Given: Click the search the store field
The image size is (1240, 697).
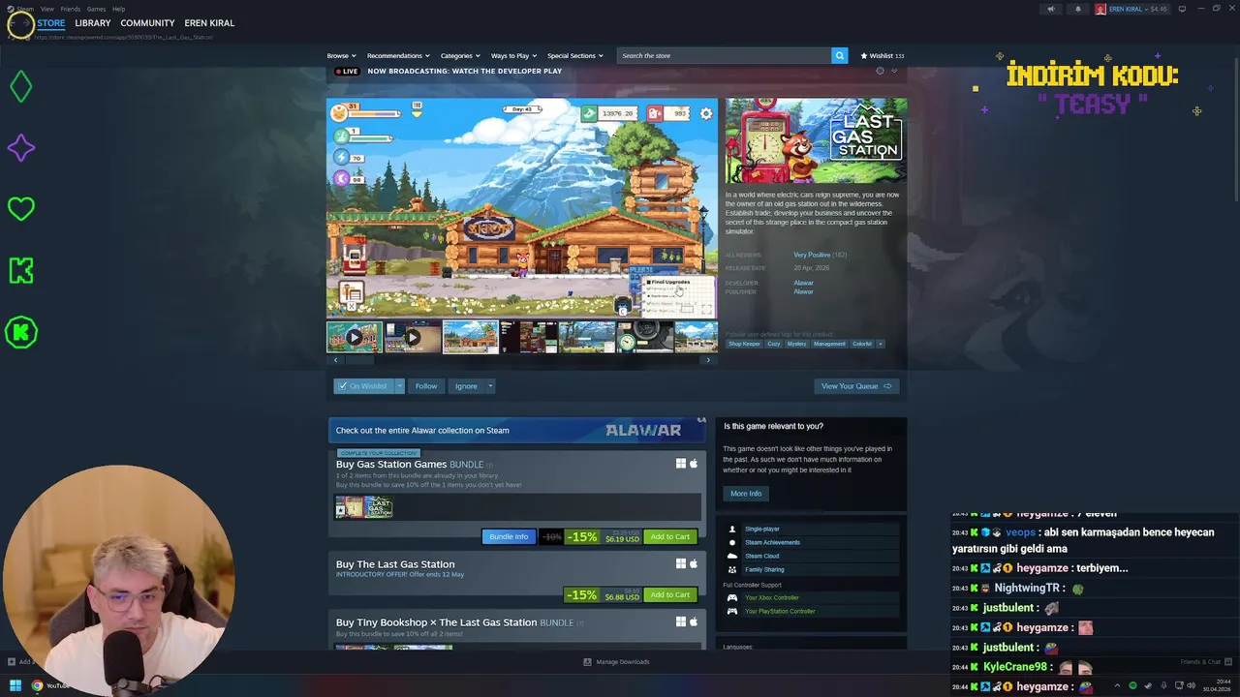Looking at the screenshot, I should click(725, 55).
